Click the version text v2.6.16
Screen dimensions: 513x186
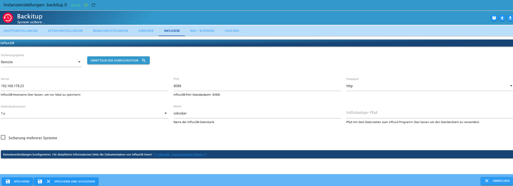75,5
